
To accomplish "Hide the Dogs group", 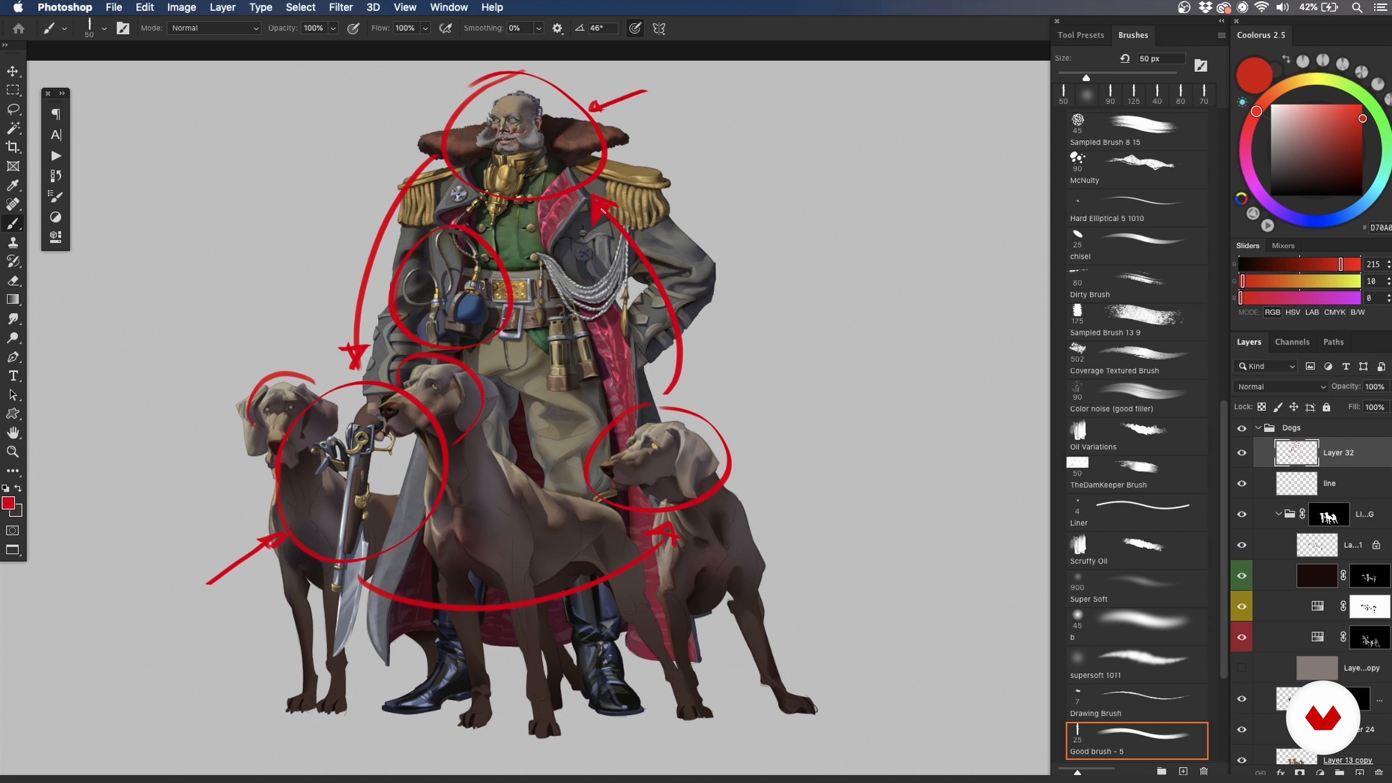I will click(x=1242, y=428).
